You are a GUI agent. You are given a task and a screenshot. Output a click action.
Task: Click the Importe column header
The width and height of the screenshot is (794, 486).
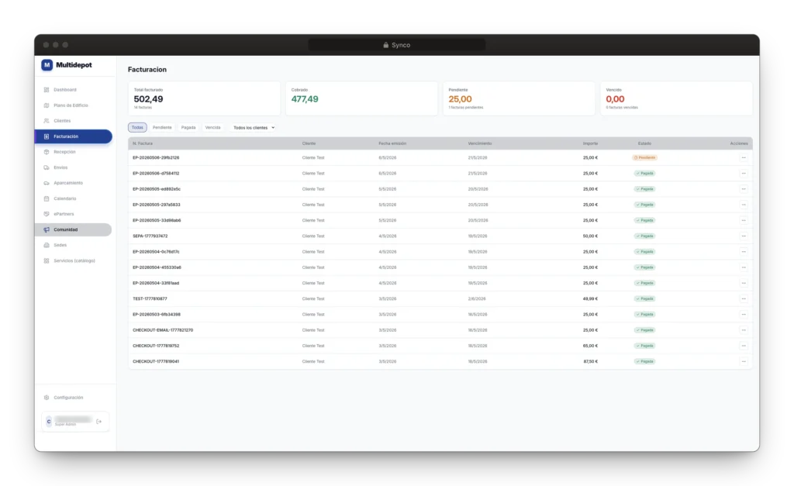tap(590, 143)
